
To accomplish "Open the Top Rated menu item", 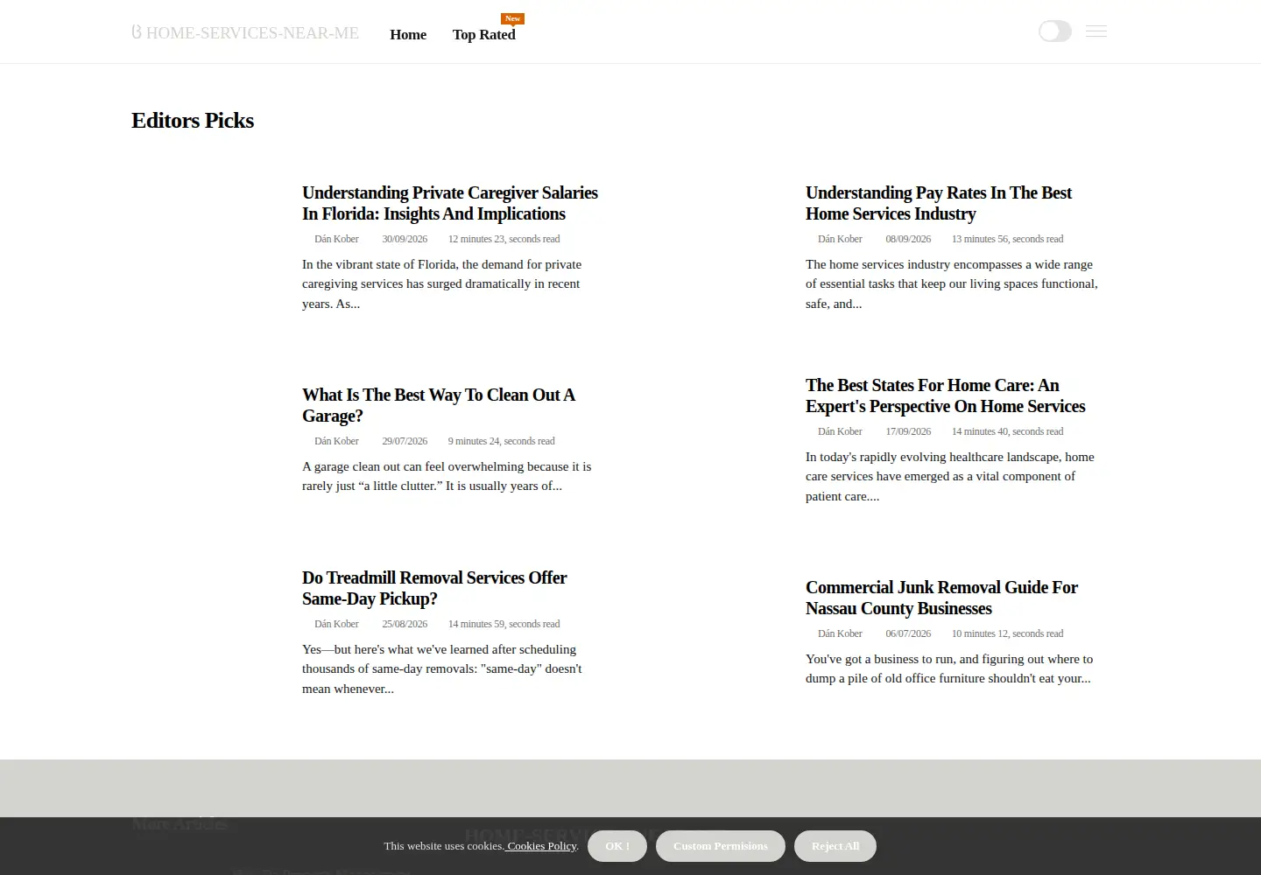I will click(x=483, y=34).
